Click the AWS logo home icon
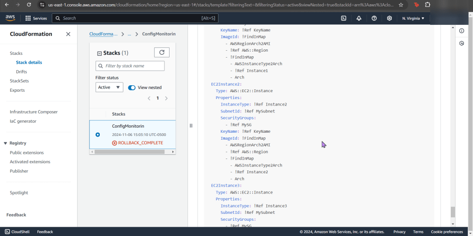473x236 pixels. coord(11,18)
